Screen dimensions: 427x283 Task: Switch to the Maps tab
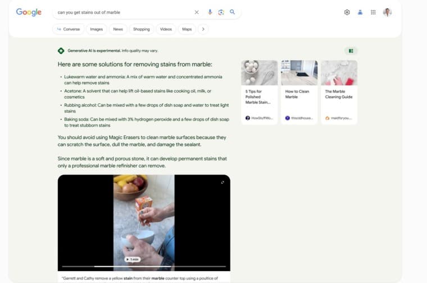tap(187, 29)
